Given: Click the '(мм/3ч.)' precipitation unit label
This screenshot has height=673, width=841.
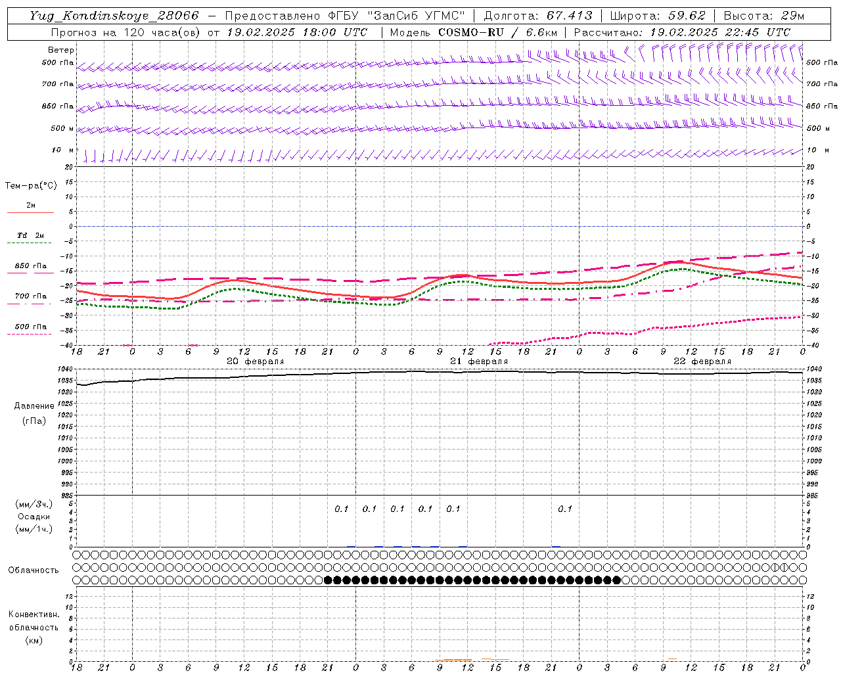Looking at the screenshot, I should (x=34, y=504).
